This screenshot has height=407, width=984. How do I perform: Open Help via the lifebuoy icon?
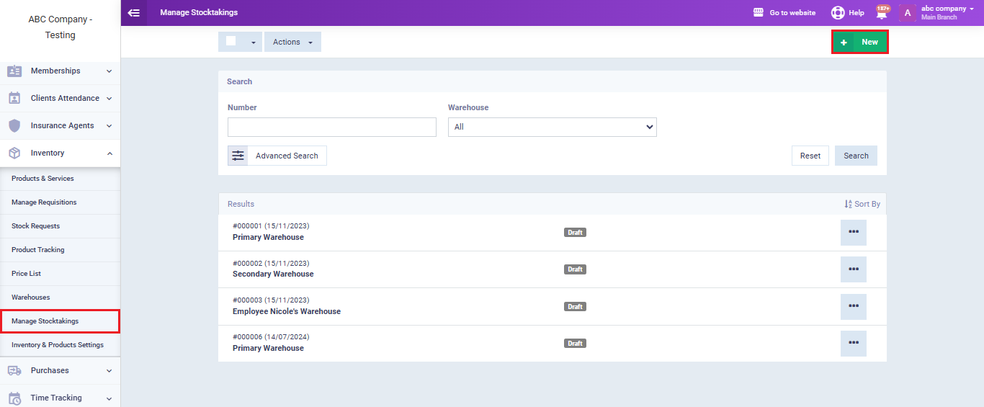pyautogui.click(x=838, y=13)
